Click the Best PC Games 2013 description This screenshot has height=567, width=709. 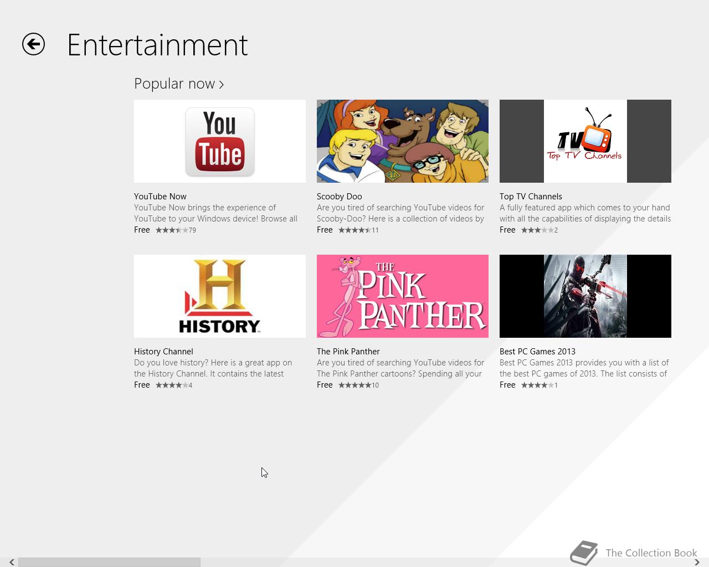(x=584, y=368)
